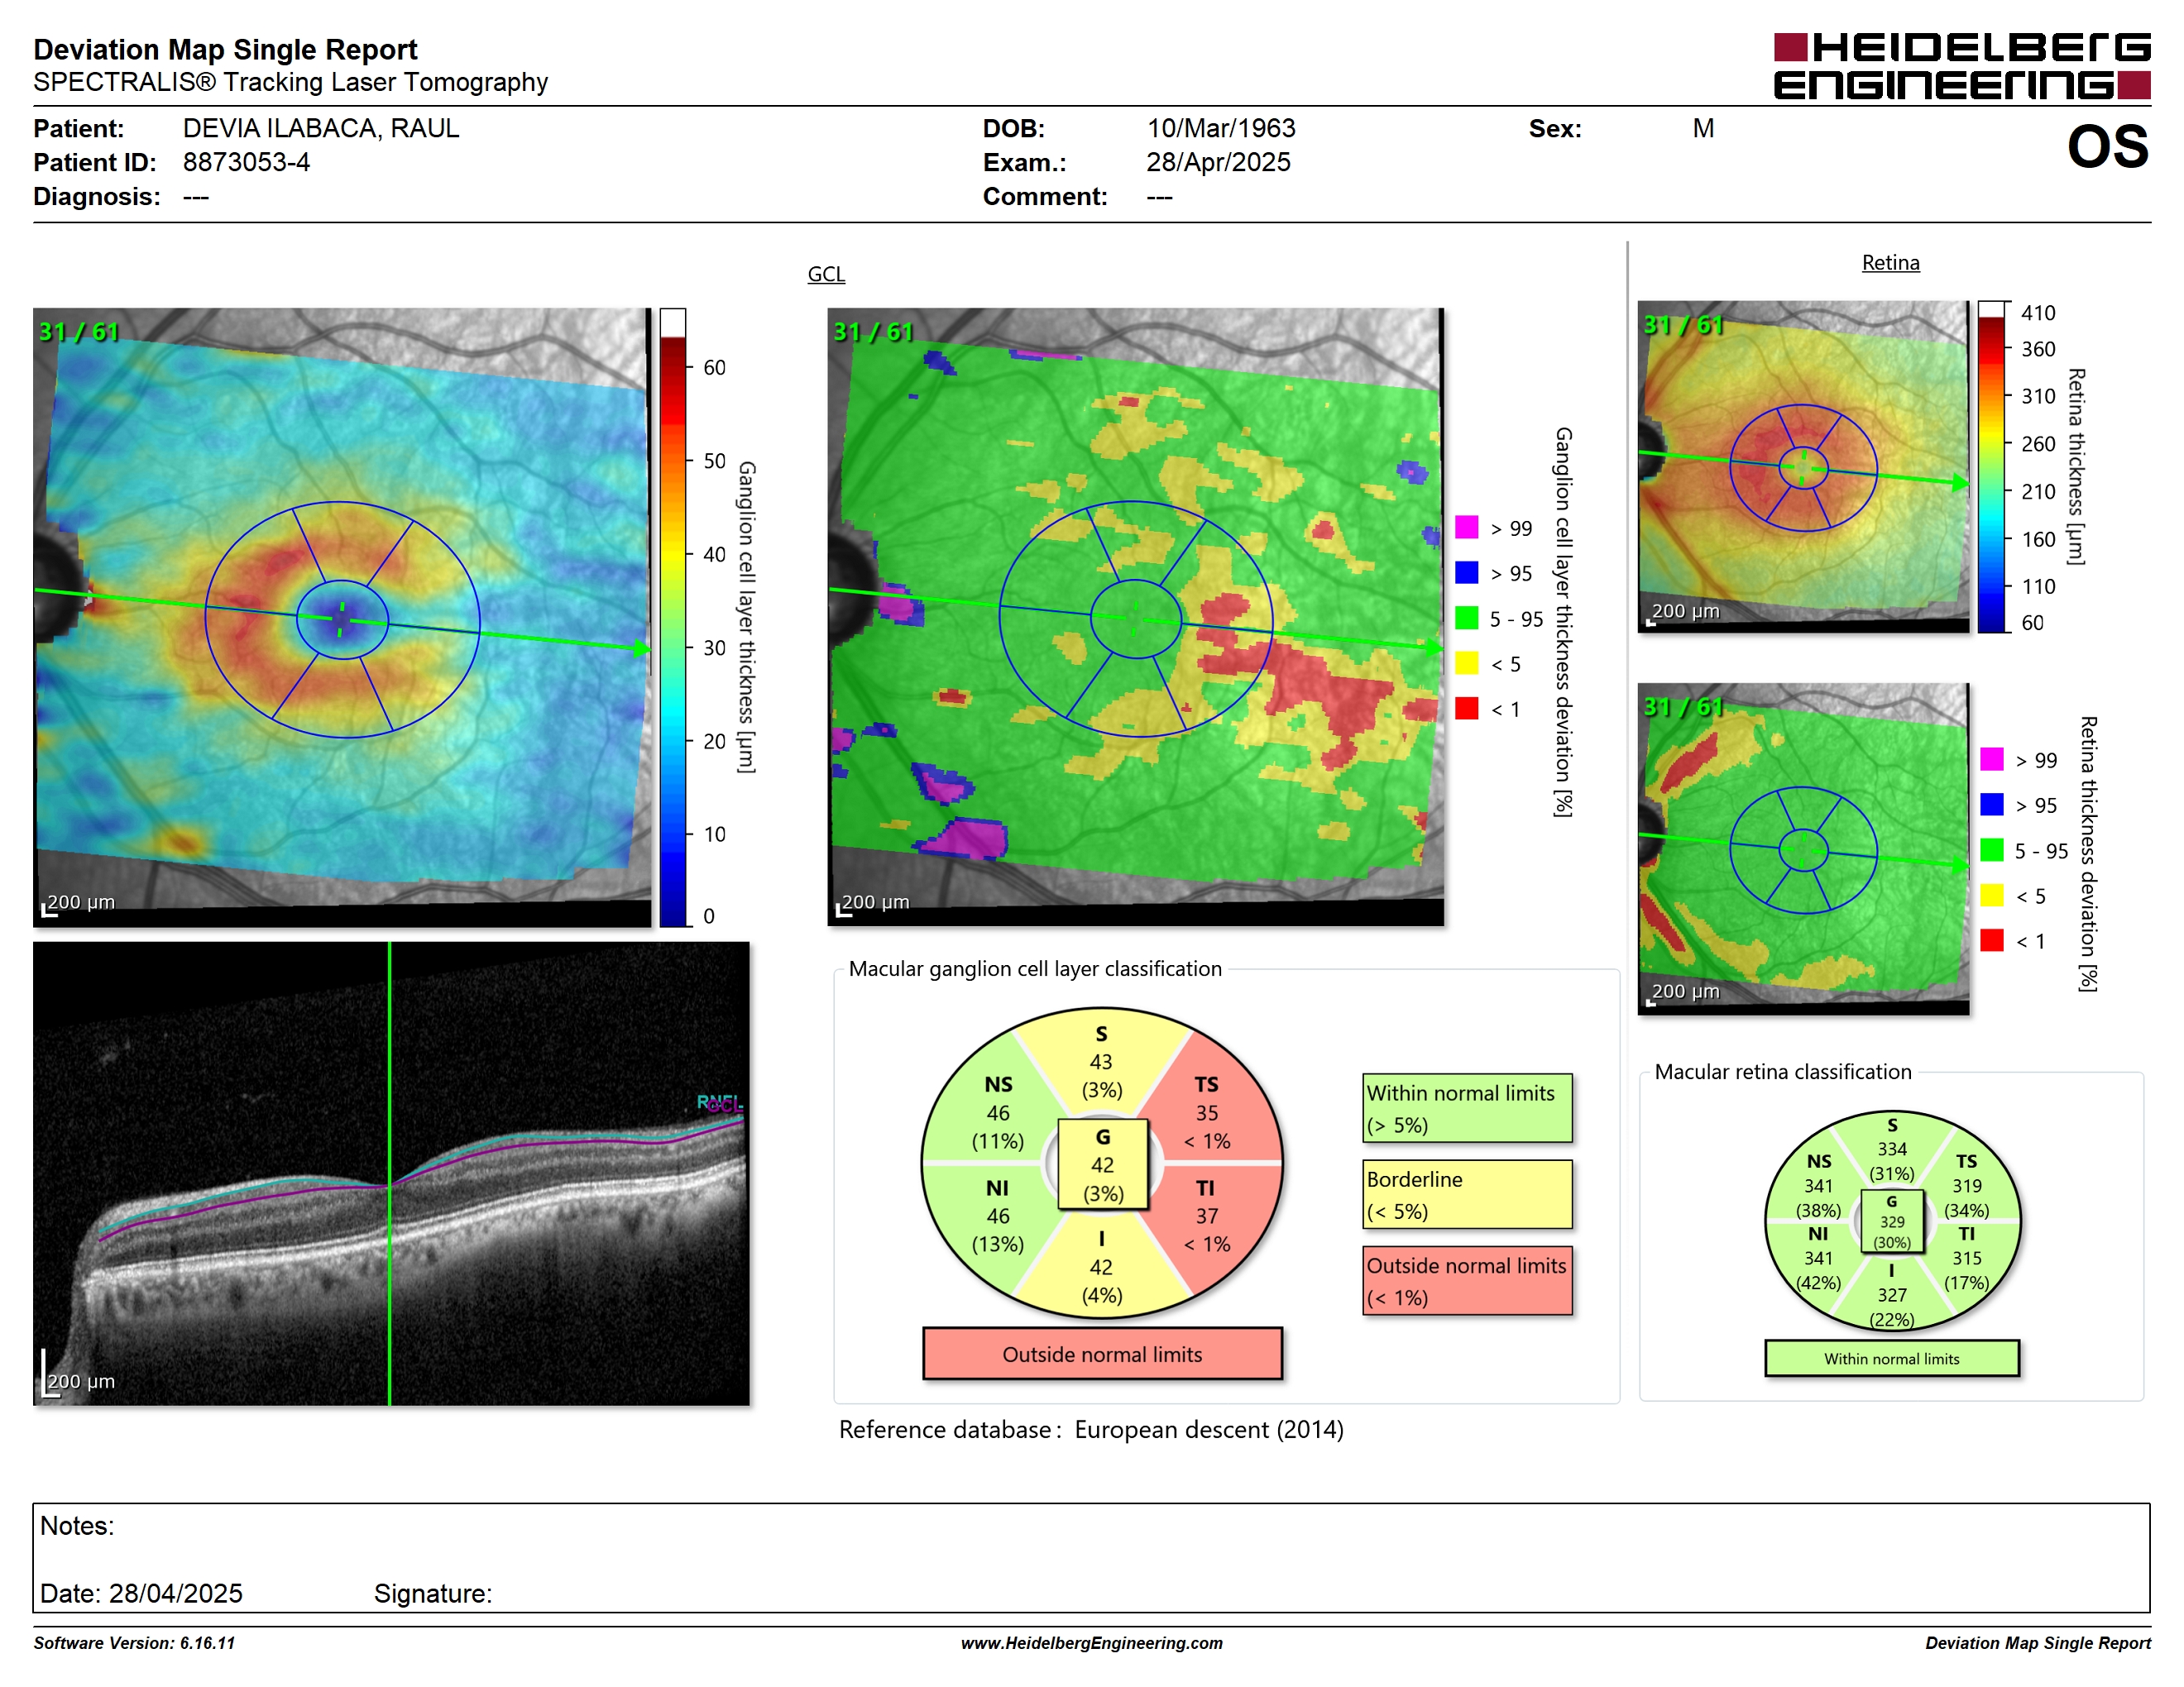Click the underlined GCL heading
This screenshot has width=2184, height=1687.
click(826, 274)
